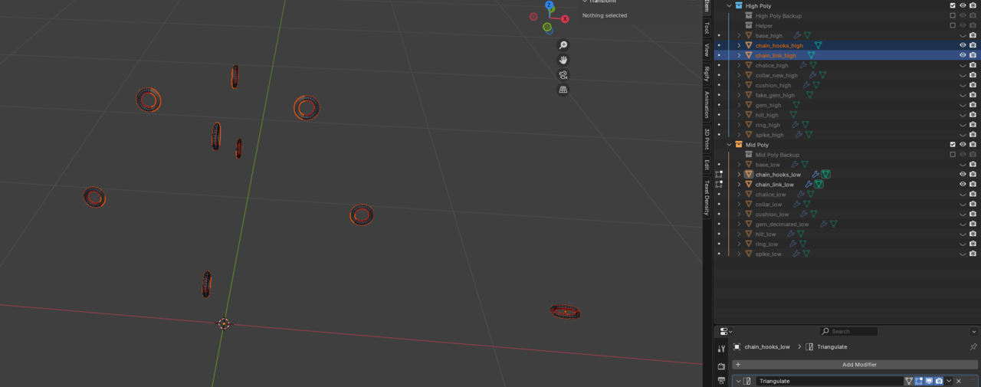
Task: Click wrench modifier icon on chain_hooks_low
Action: [815, 175]
